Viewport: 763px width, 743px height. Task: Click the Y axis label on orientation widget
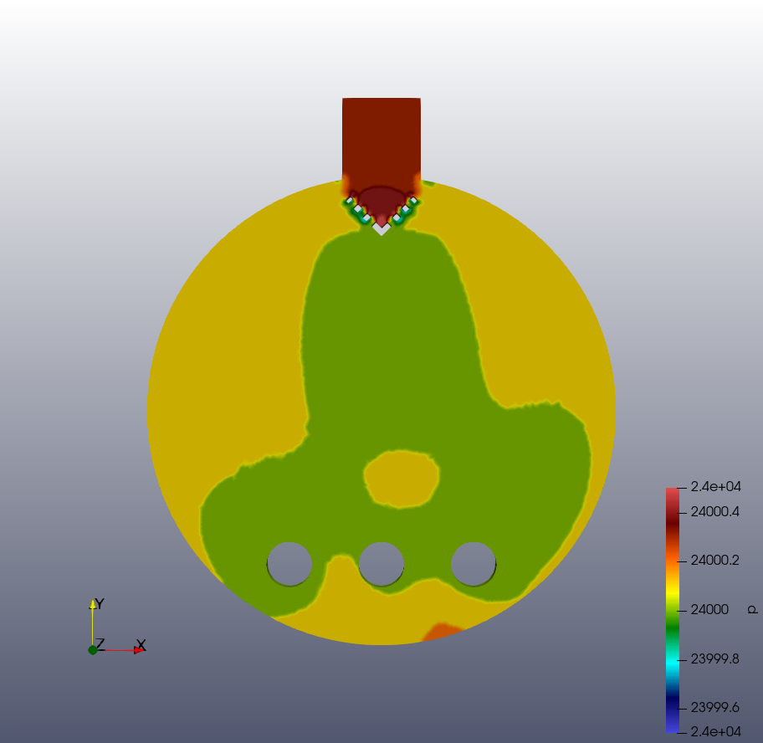(100, 604)
